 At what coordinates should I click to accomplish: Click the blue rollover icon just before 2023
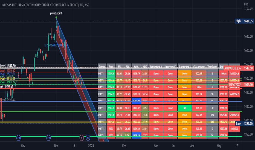[88, 138]
